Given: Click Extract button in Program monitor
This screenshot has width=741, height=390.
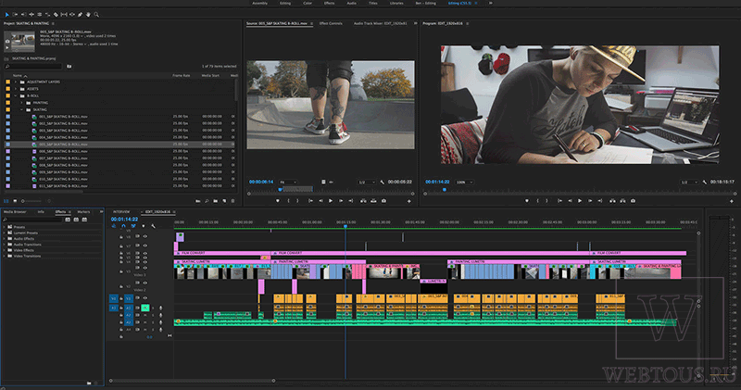Looking at the screenshot, I should (622, 201).
